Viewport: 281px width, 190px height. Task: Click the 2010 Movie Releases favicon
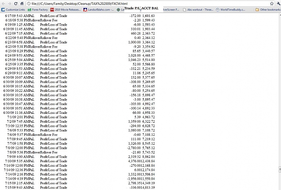point(52,10)
